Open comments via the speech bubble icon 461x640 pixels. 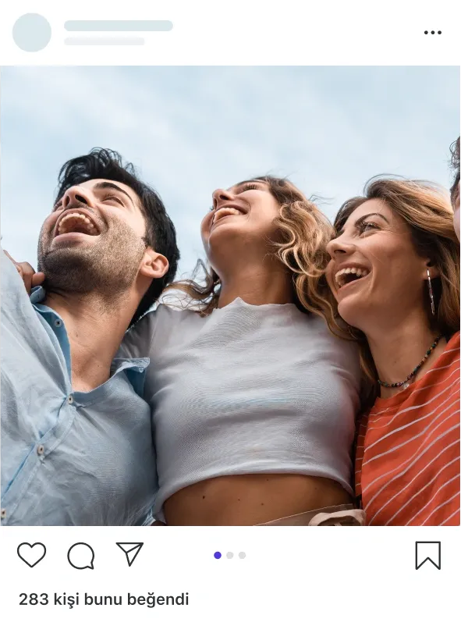pyautogui.click(x=81, y=556)
